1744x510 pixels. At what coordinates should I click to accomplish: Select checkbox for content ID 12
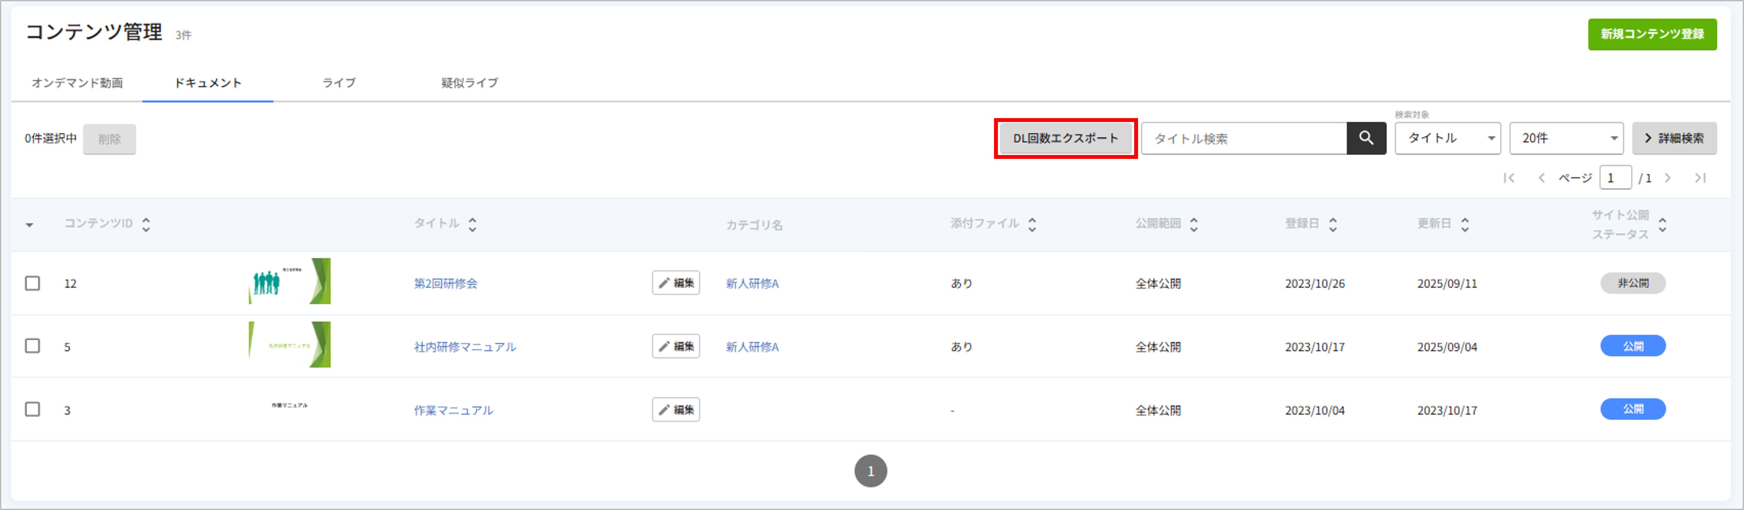pos(32,283)
